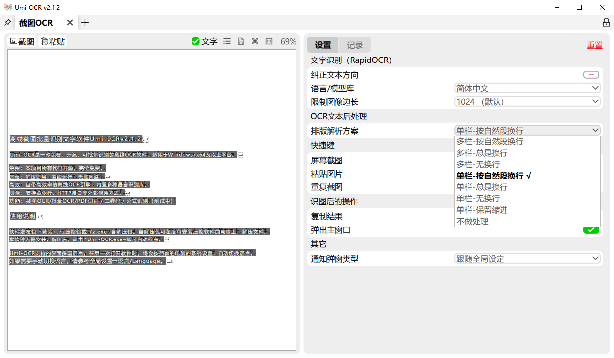This screenshot has height=358, width=614.
Task: Select 单栏-保留缩进 option
Action: pos(527,210)
